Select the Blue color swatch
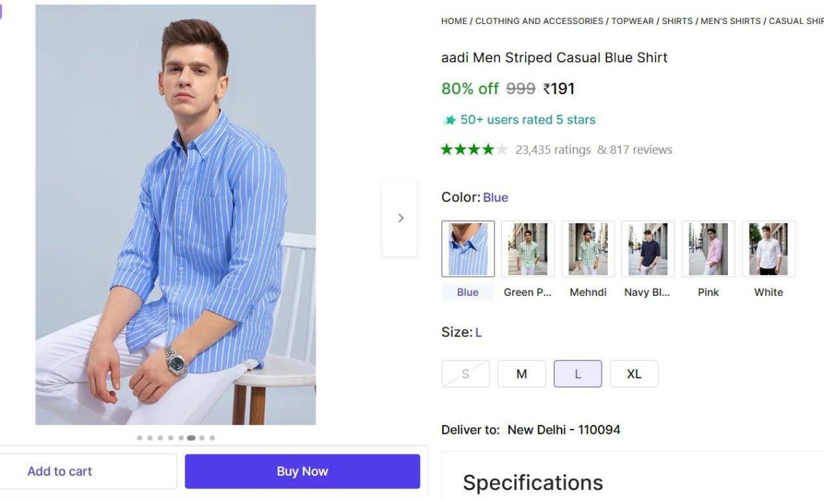Viewport: 824px width, 499px height. pos(468,248)
